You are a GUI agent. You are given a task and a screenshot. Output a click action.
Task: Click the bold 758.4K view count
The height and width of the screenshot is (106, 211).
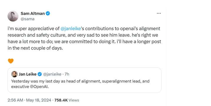point(61,100)
